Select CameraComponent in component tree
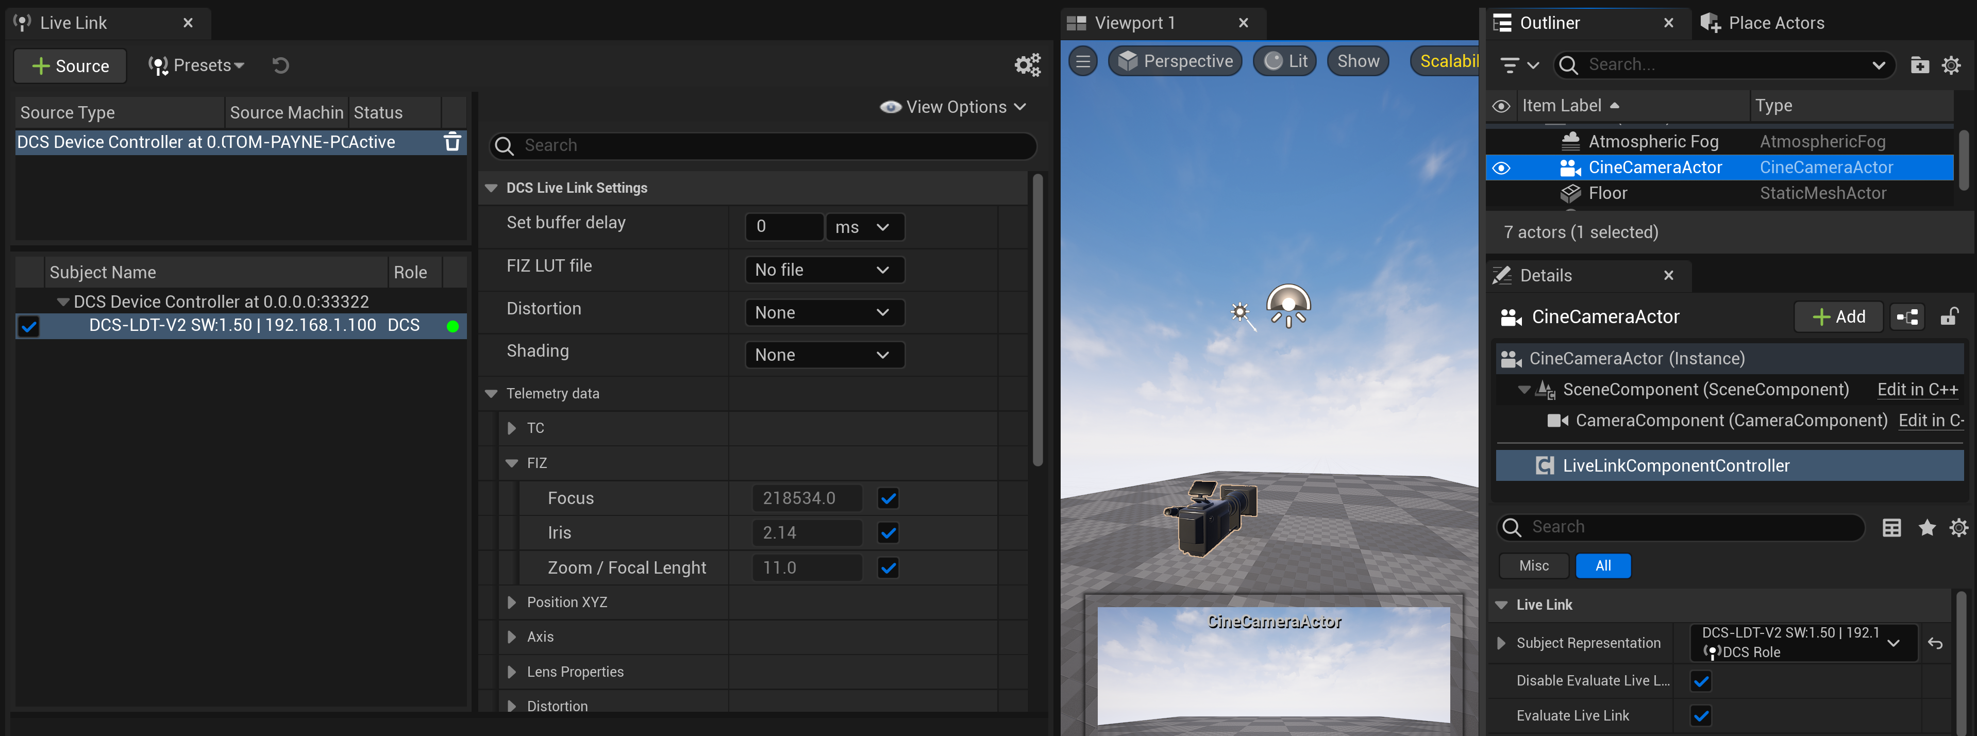The image size is (1977, 736). point(1731,421)
